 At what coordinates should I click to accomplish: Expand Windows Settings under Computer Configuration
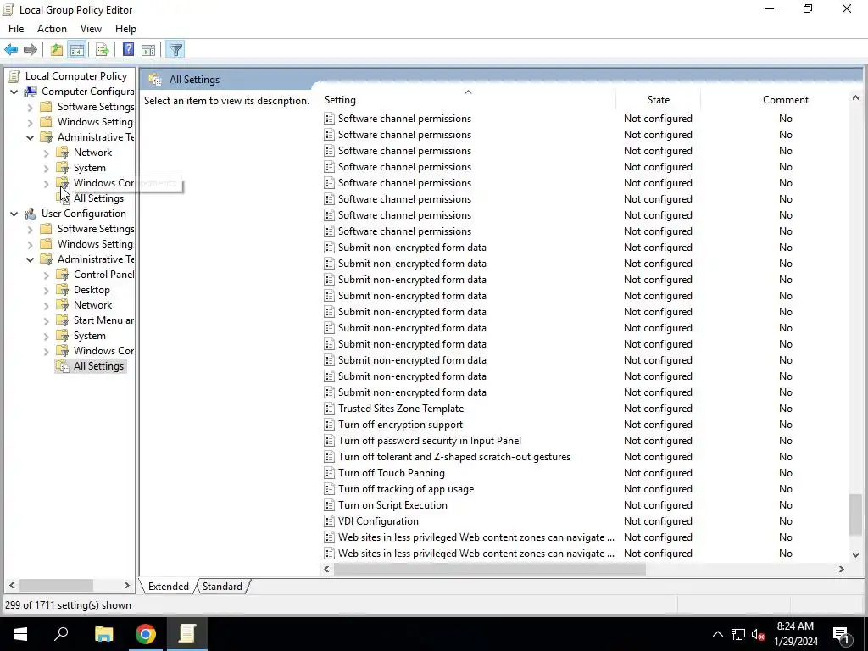point(31,122)
